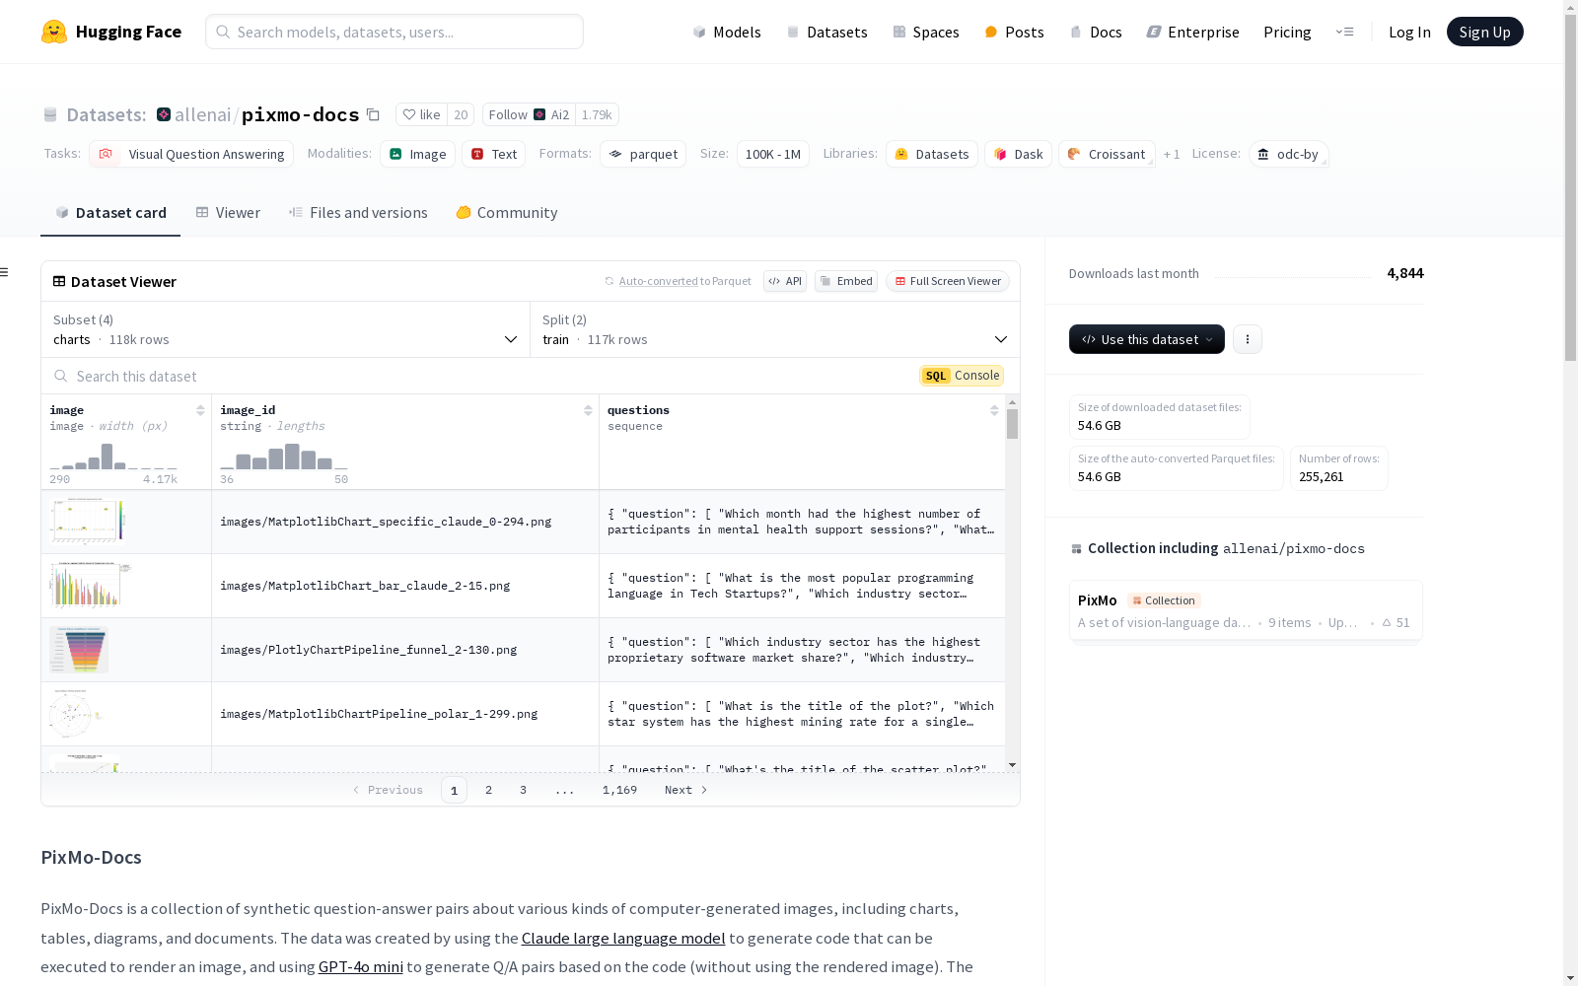Click the Datasets library tag

932,154
